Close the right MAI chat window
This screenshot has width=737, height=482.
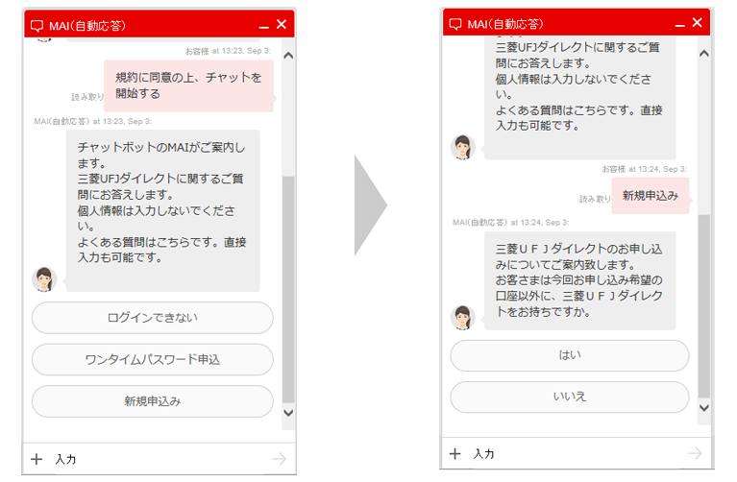point(697,22)
